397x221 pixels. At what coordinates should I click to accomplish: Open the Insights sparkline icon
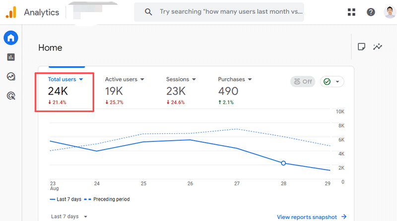tap(378, 47)
